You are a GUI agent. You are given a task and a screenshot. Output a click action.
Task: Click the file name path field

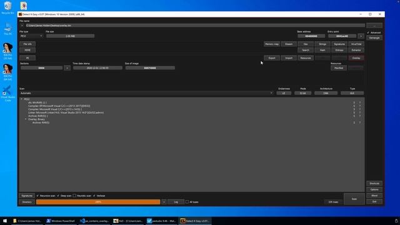point(195,26)
